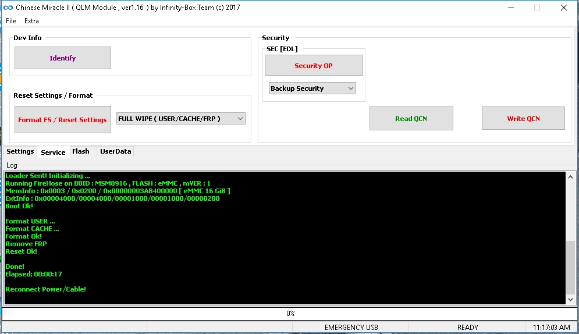Click the 'Elapsed: 00:00:17' log line
This screenshot has width=579, height=334.
[x=34, y=274]
